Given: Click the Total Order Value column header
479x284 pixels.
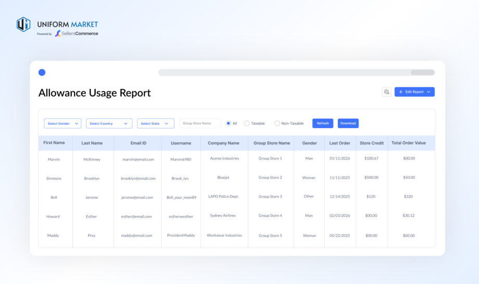Looking at the screenshot, I should click(408, 143).
